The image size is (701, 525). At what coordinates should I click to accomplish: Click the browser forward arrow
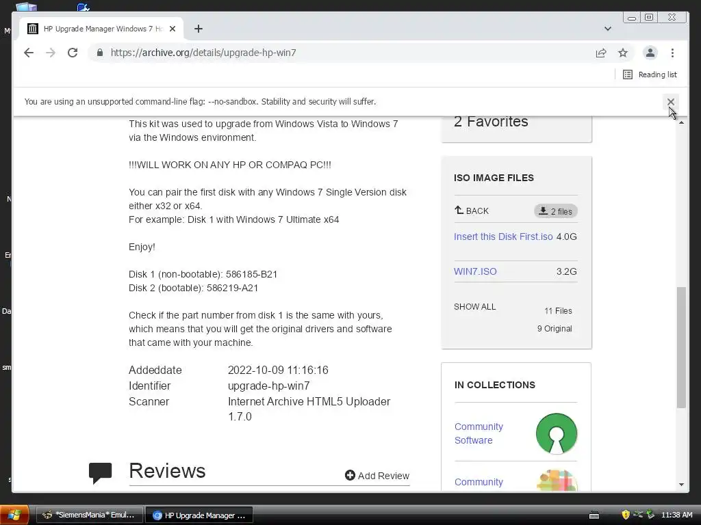(x=51, y=53)
